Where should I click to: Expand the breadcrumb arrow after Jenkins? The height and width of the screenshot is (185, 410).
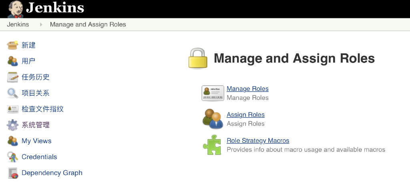[x=41, y=25]
